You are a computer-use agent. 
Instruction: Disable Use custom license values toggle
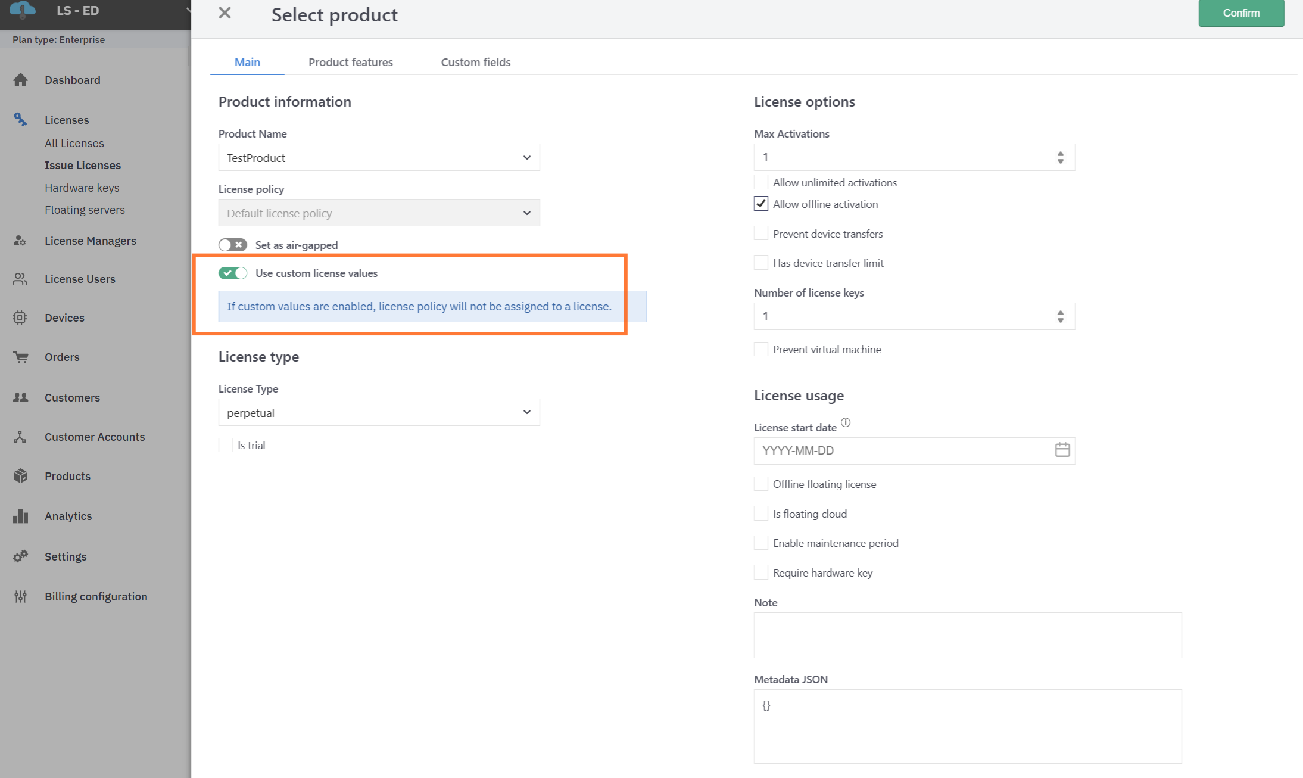(232, 273)
